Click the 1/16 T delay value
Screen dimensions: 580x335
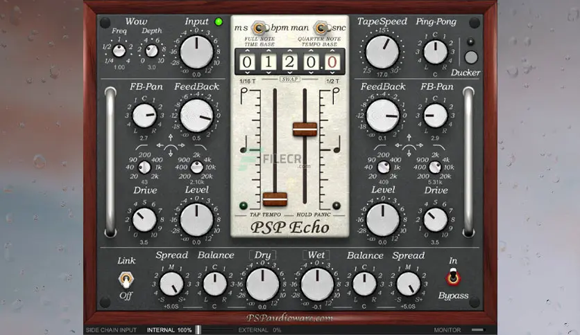coord(248,81)
